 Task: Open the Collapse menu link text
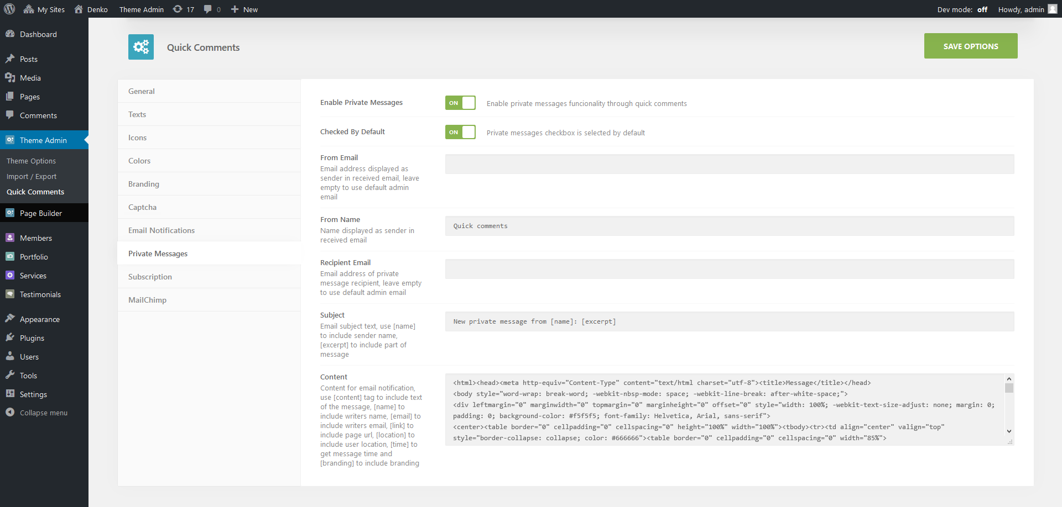[x=44, y=413]
